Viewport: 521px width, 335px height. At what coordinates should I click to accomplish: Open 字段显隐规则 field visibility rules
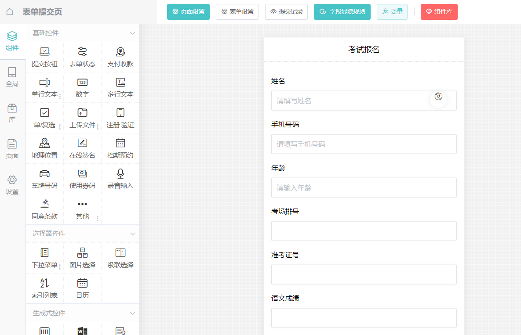click(x=342, y=12)
